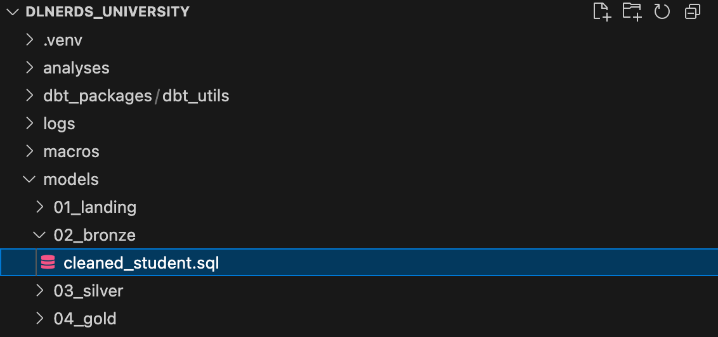
Task: Select the models folder label
Action: click(x=71, y=179)
